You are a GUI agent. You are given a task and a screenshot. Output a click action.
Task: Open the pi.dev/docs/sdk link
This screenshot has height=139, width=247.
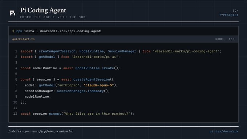pyautogui.click(x=224, y=131)
